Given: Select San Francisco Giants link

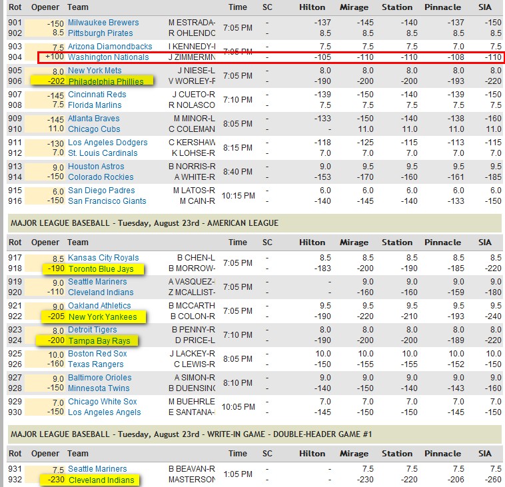Looking at the screenshot, I should point(107,201).
